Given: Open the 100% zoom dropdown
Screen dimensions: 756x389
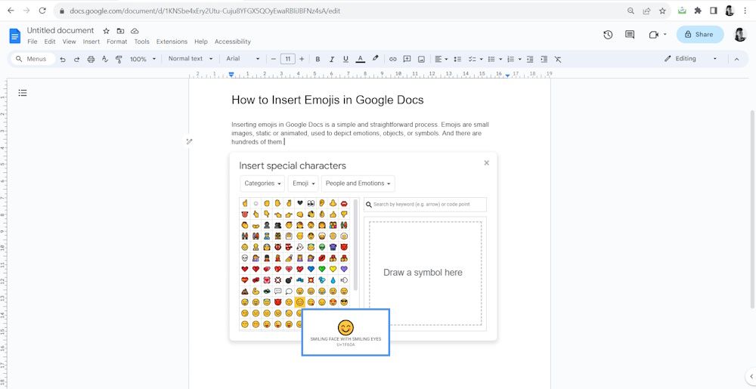Looking at the screenshot, I should (143, 59).
